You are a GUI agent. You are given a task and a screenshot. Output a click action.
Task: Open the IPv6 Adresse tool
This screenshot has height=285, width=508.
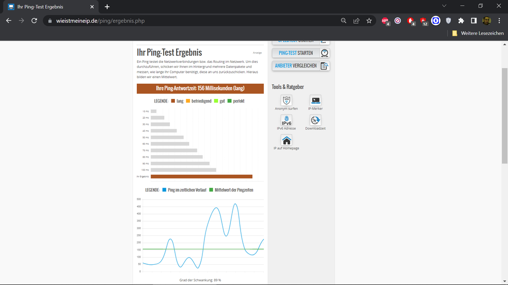click(x=286, y=120)
